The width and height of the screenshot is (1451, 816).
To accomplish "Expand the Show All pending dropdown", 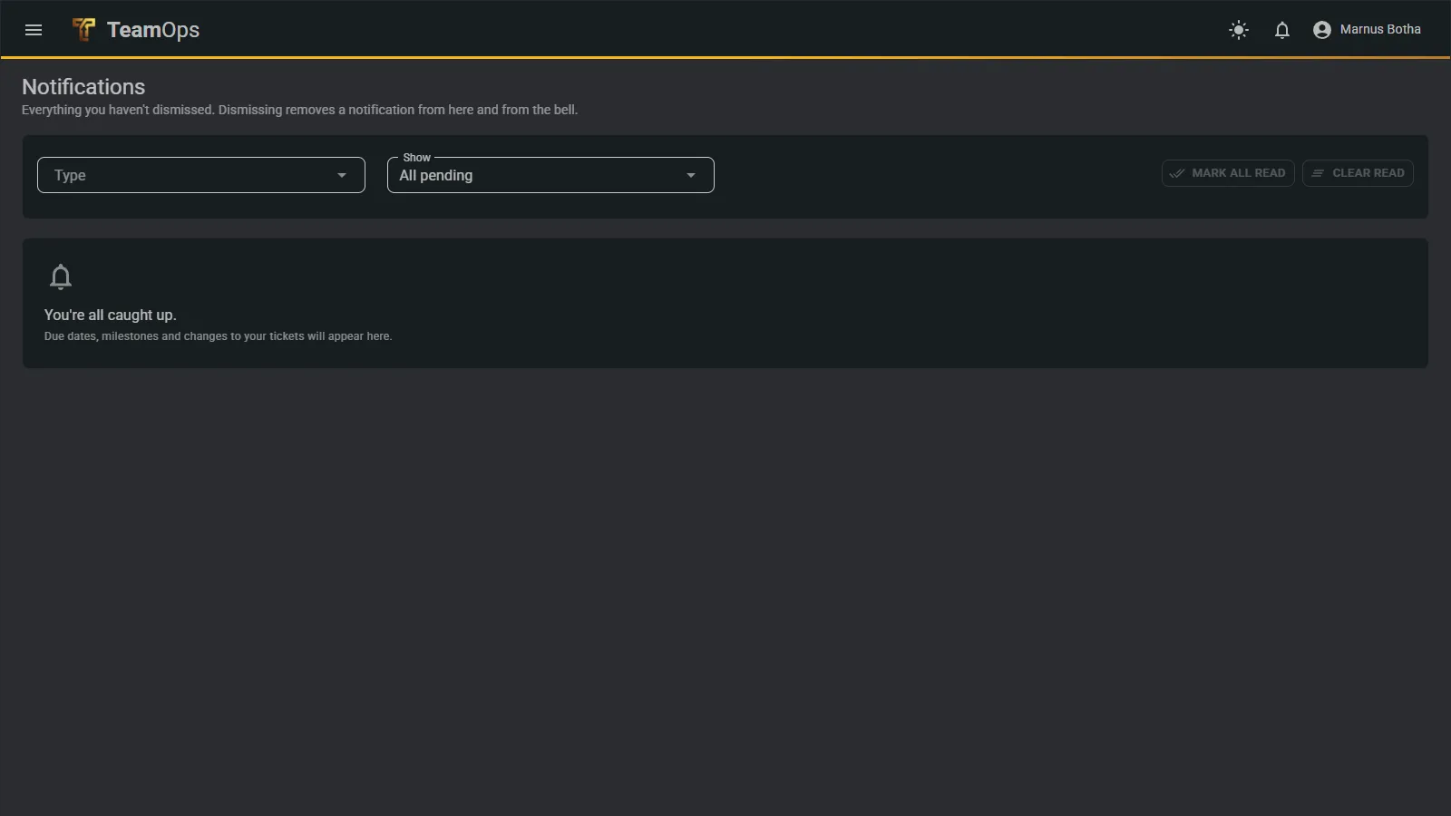I will pos(550,175).
